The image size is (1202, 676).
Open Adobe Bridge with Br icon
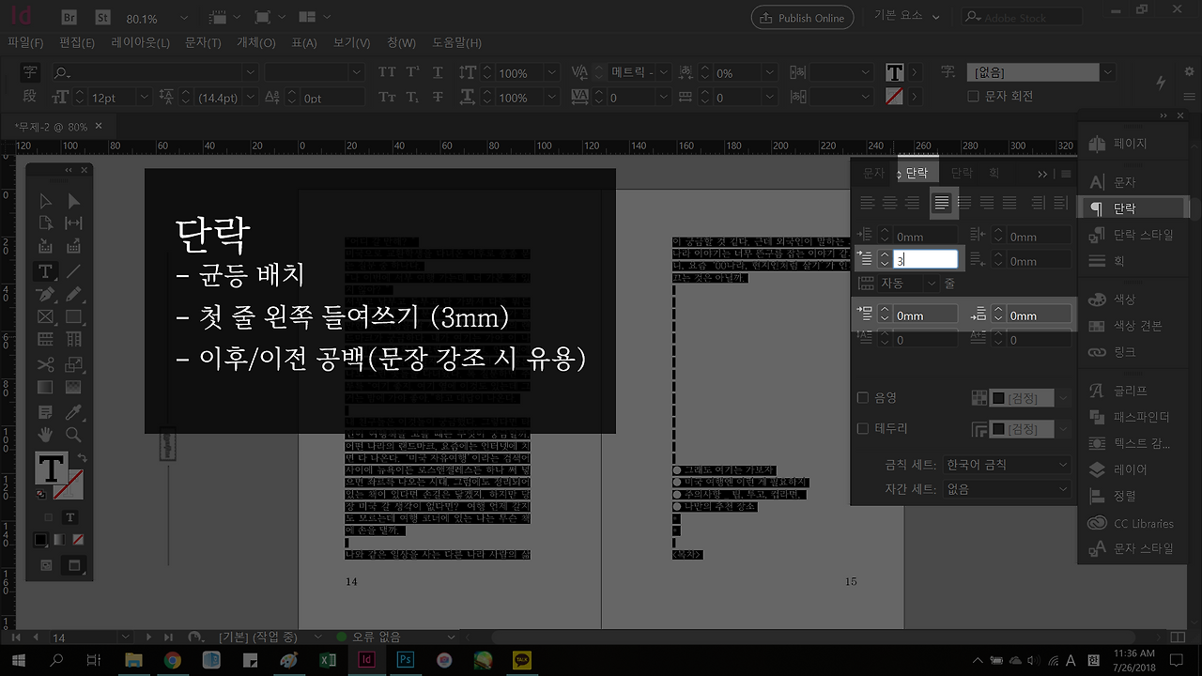[69, 18]
